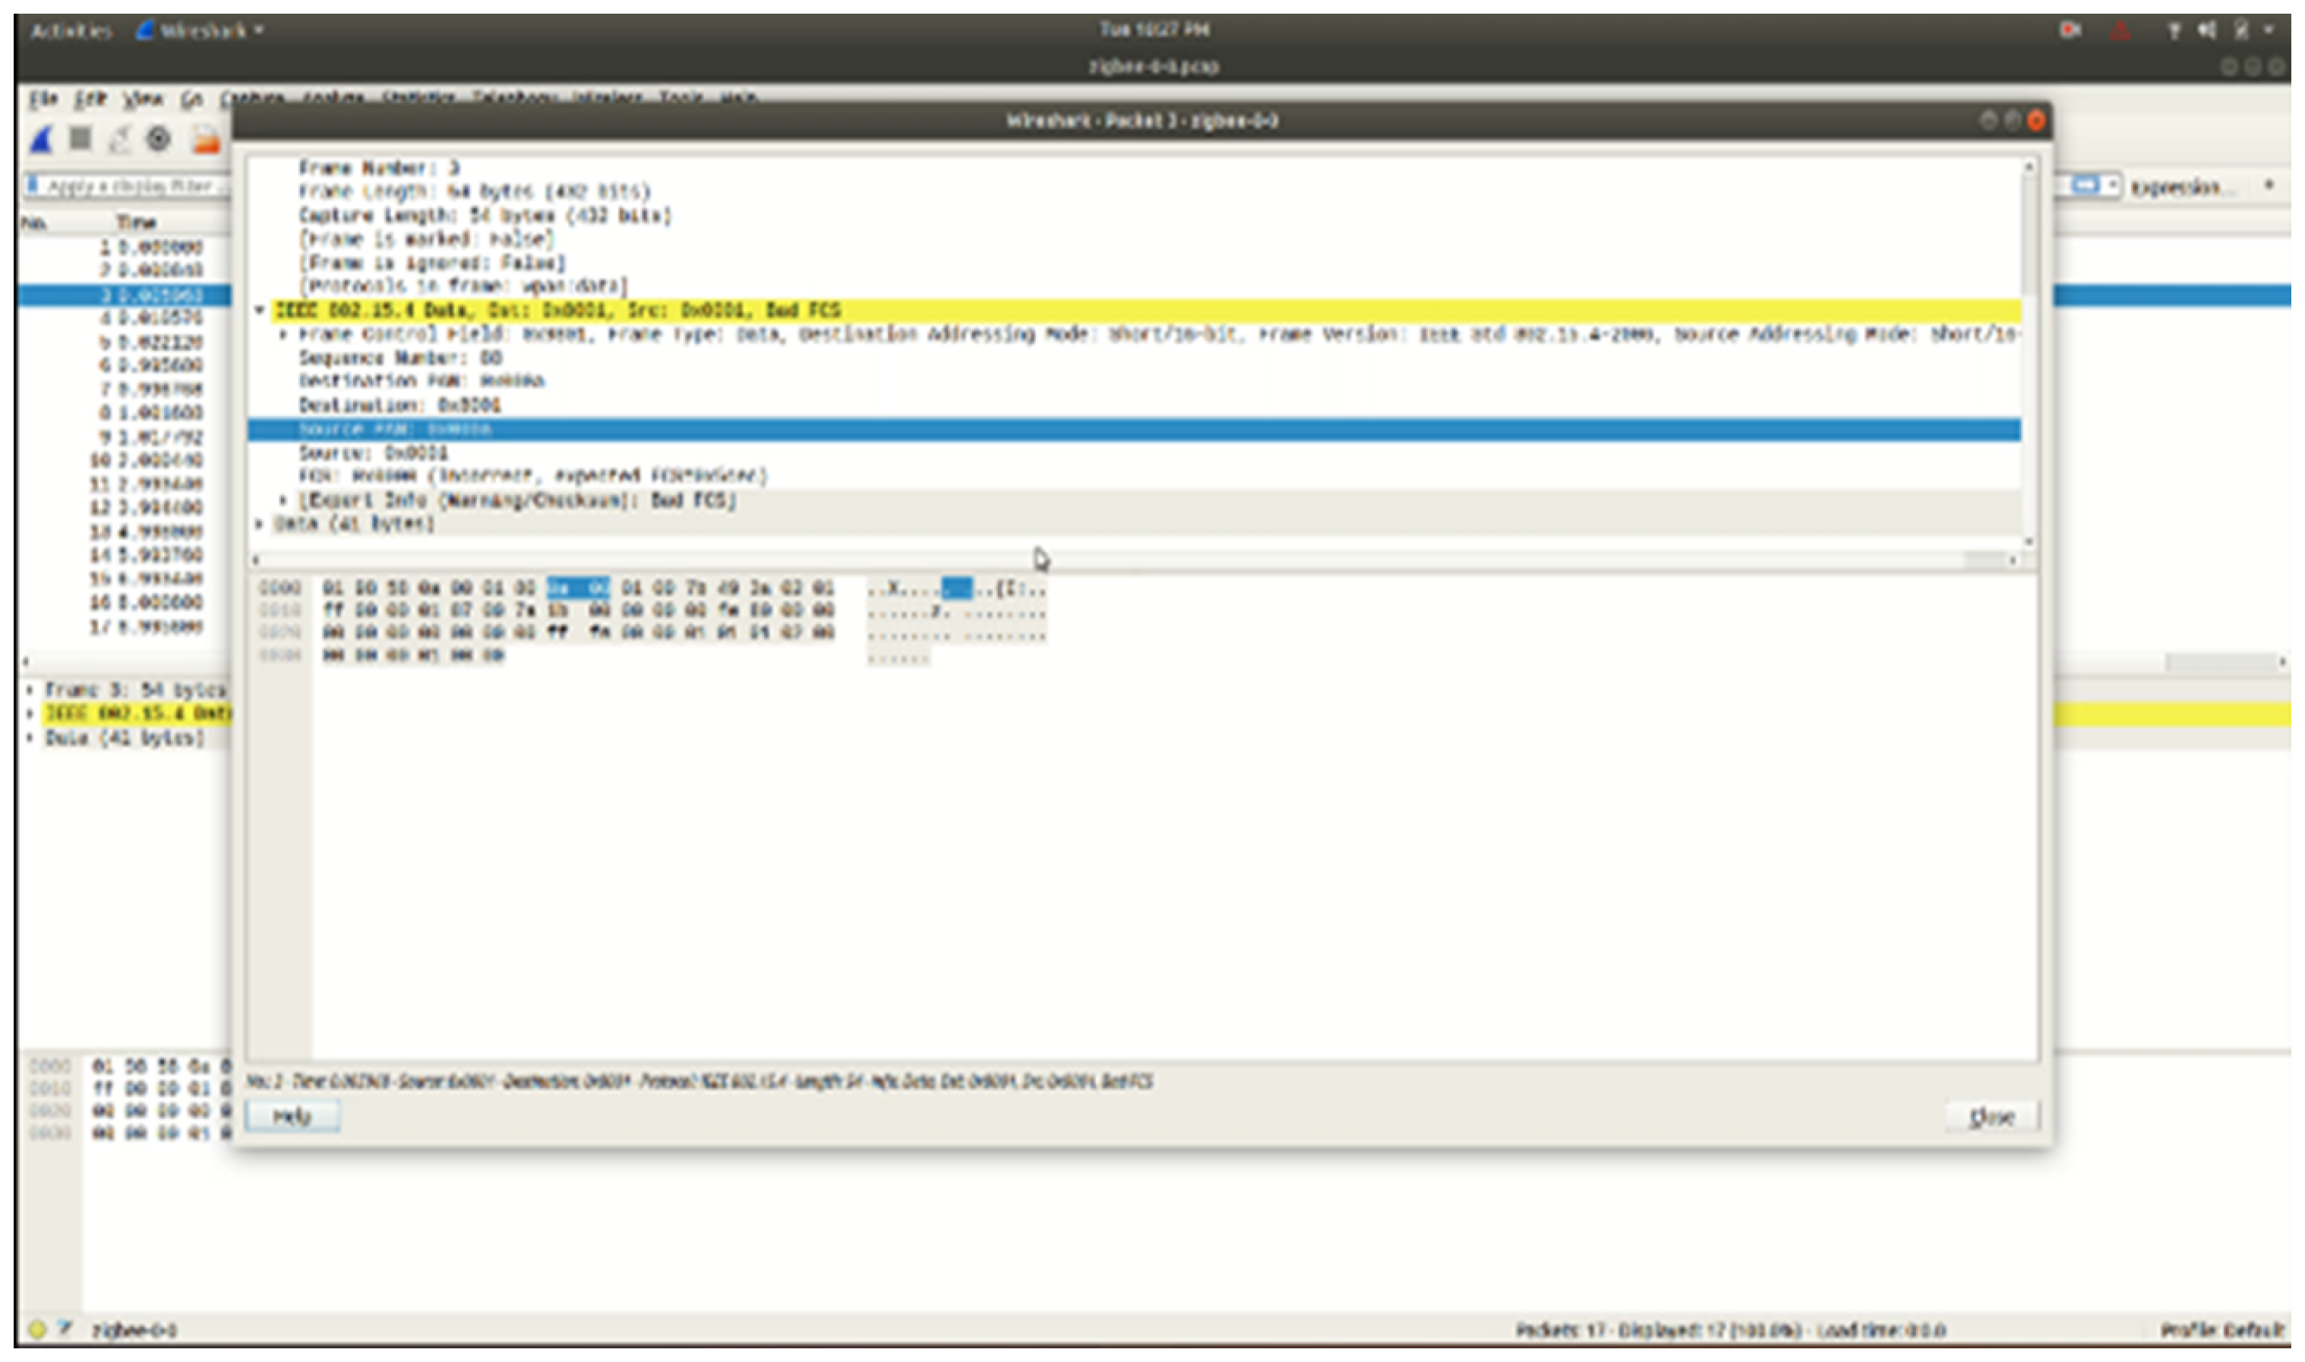This screenshot has height=1362, width=2305.
Task: Click the volume icon in system tray
Action: (x=2207, y=31)
